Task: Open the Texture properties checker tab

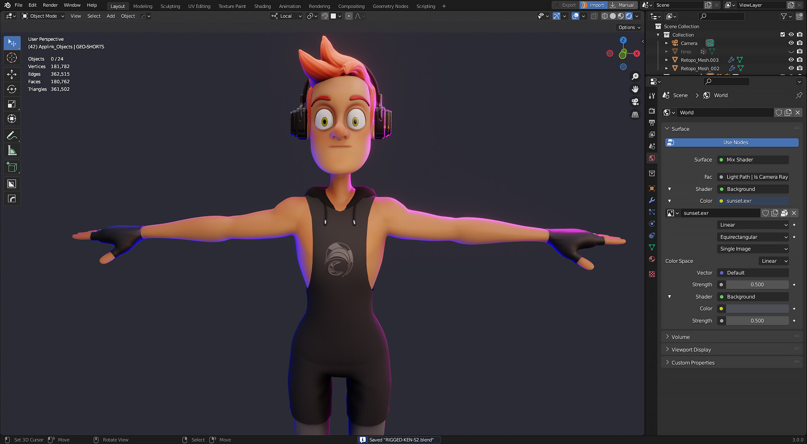Action: (652, 274)
